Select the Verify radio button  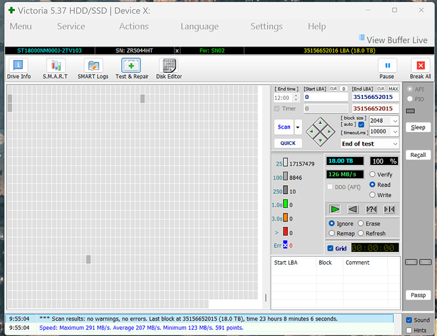pos(372,174)
